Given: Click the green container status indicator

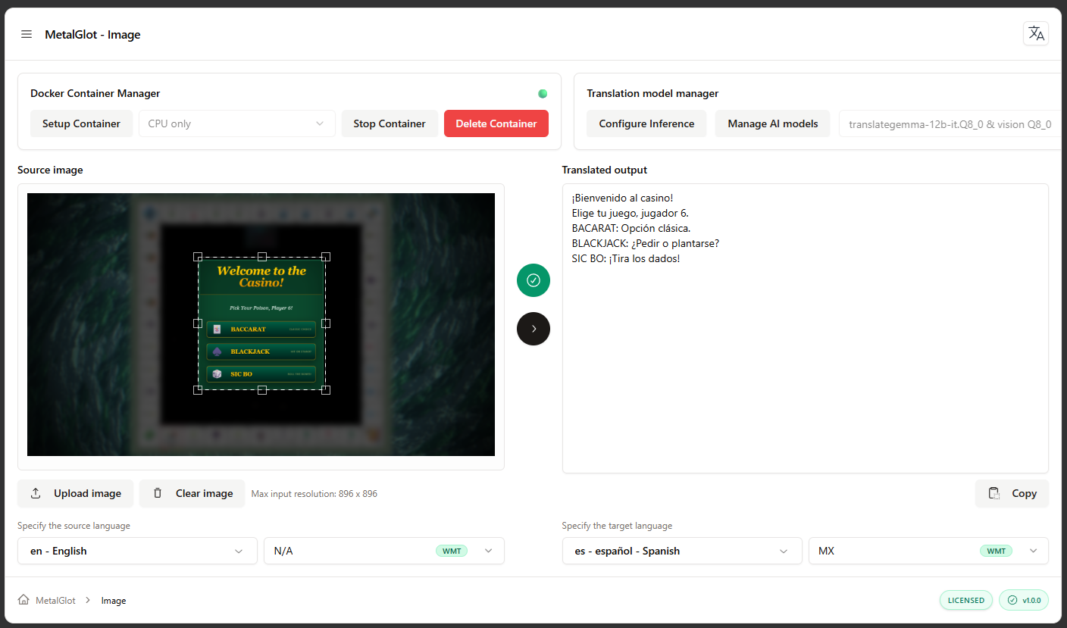Looking at the screenshot, I should (x=543, y=93).
